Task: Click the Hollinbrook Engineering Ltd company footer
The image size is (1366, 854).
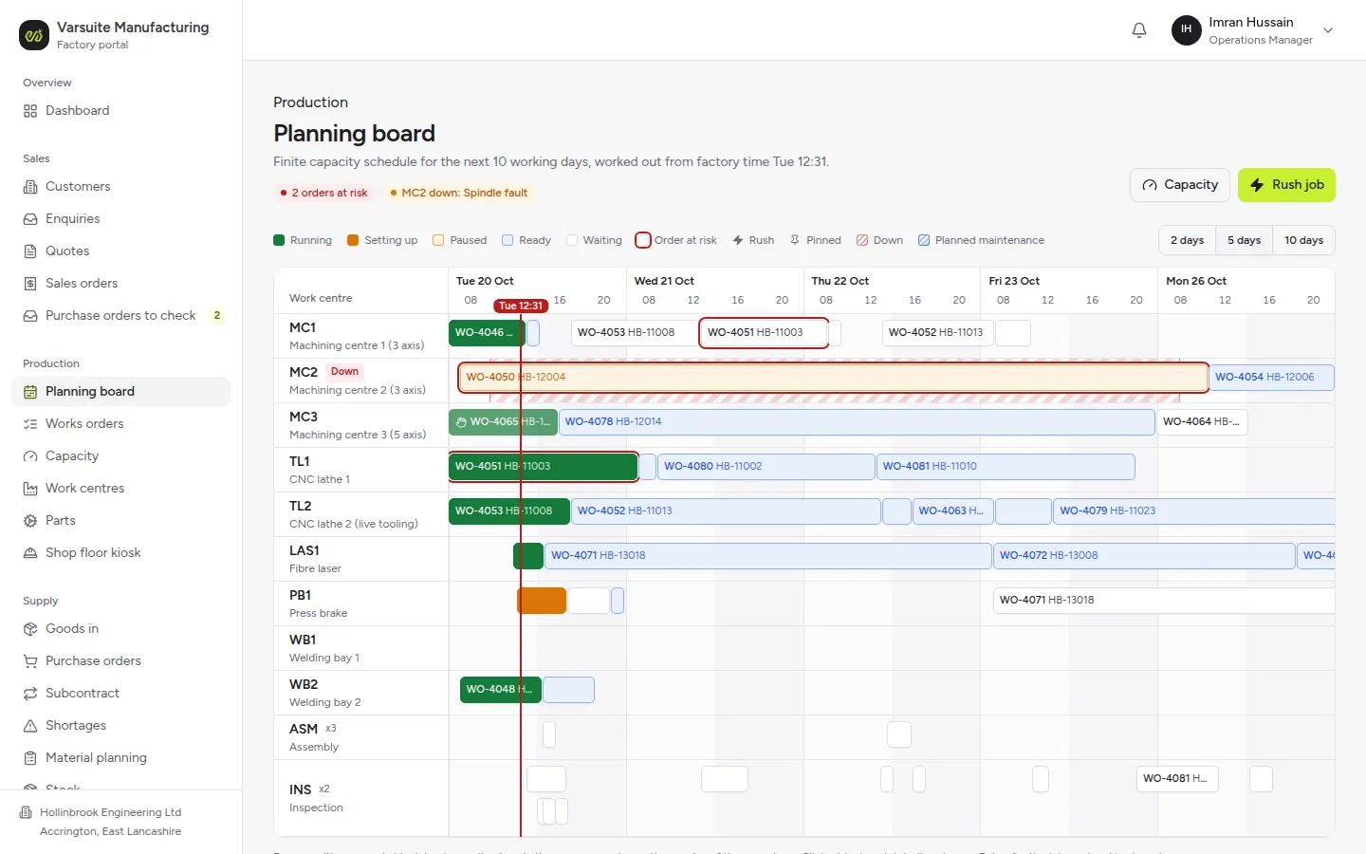Action: click(x=120, y=822)
